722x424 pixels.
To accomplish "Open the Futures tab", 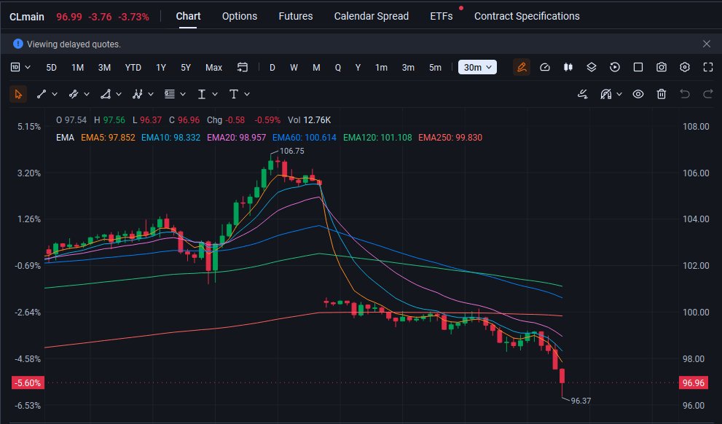I will [296, 16].
